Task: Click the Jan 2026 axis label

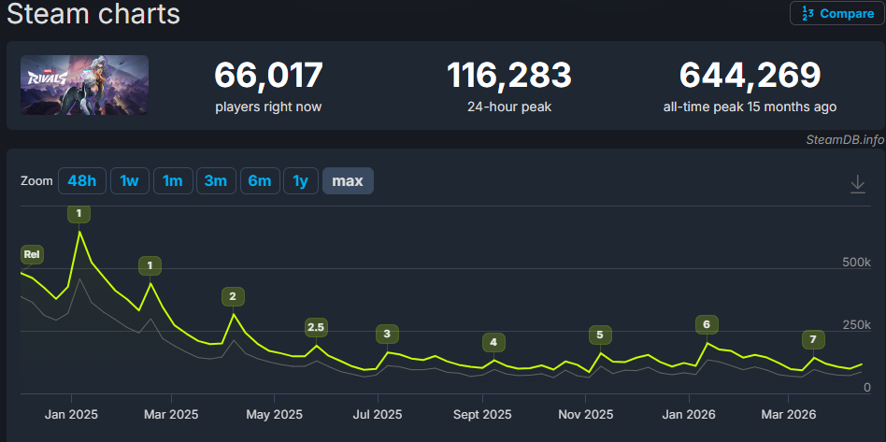Action: click(689, 414)
